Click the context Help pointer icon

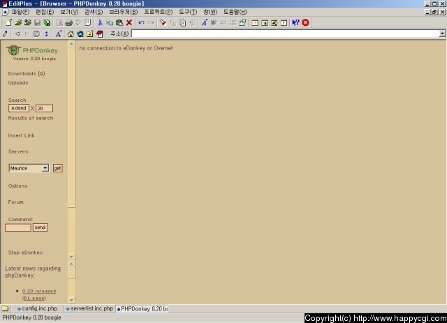tap(295, 22)
